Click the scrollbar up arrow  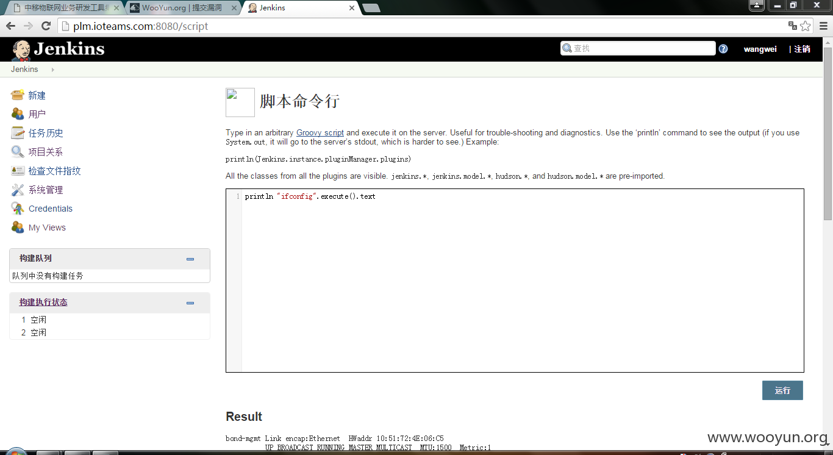click(x=828, y=41)
